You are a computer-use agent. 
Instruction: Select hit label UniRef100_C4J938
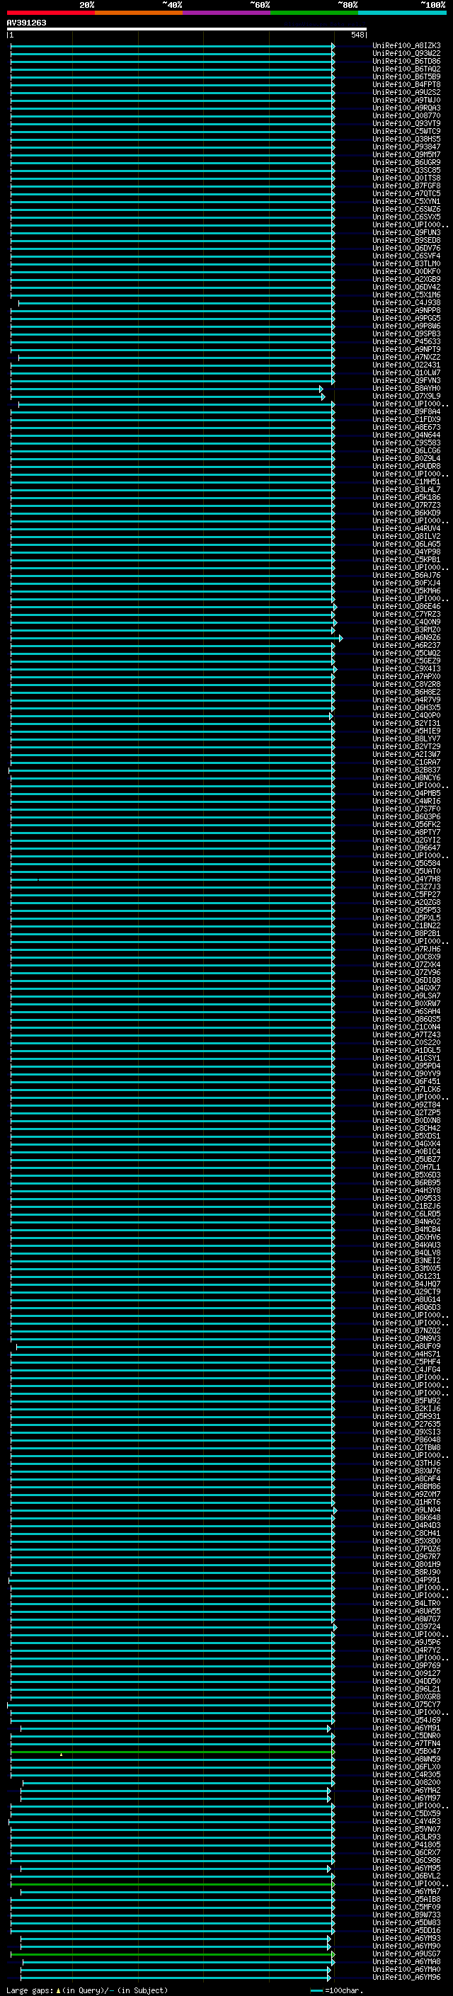(406, 303)
